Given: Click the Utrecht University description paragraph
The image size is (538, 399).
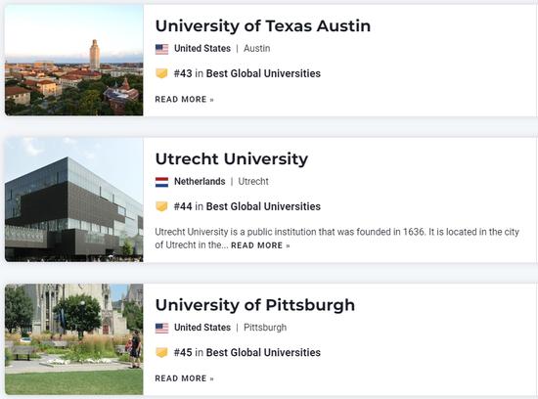Looking at the screenshot, I should point(336,239).
